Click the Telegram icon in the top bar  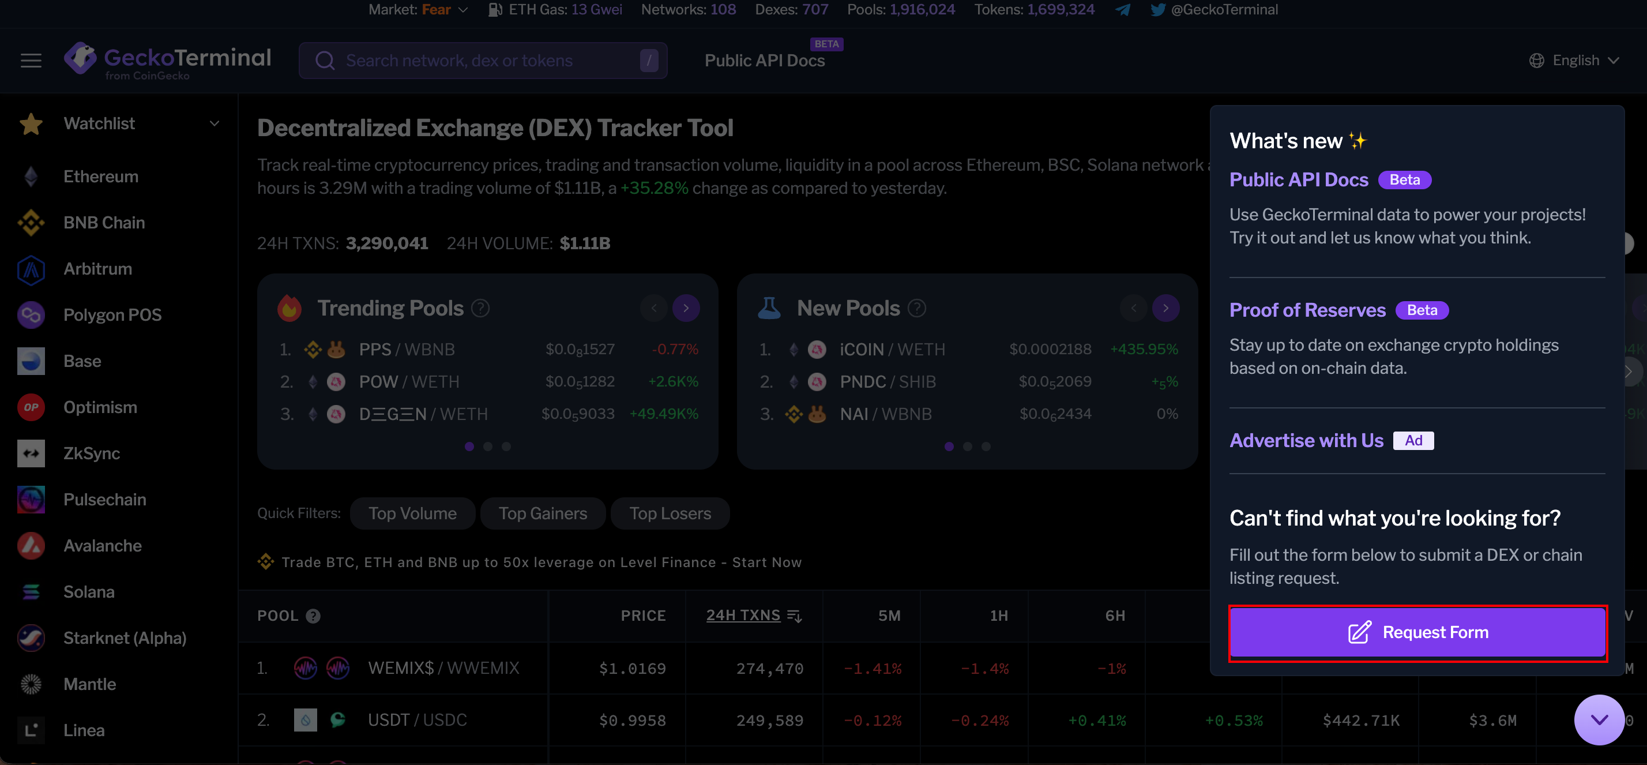1123,10
